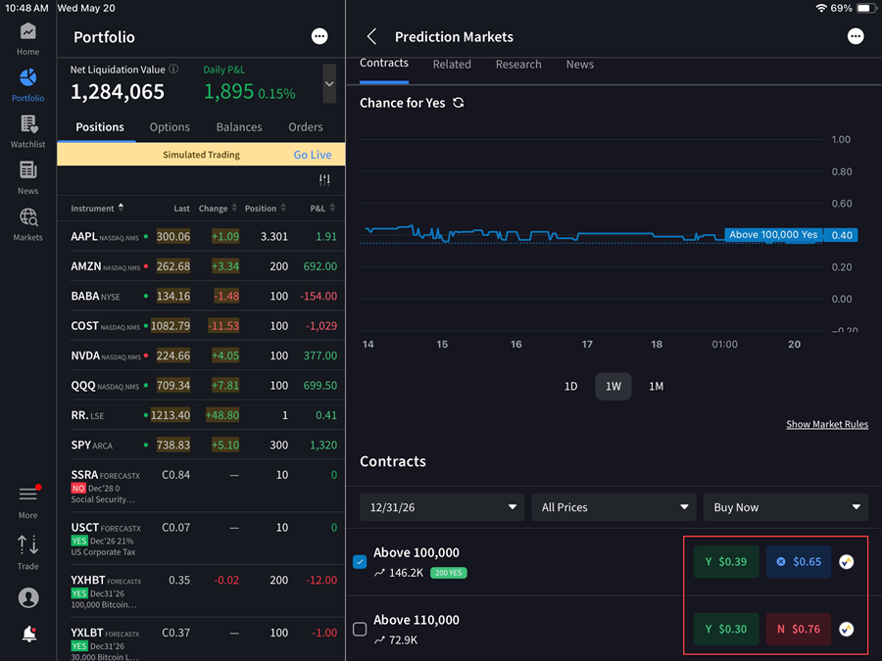This screenshot has width=882, height=661.
Task: Open the COST position row
Action: pyautogui.click(x=201, y=325)
